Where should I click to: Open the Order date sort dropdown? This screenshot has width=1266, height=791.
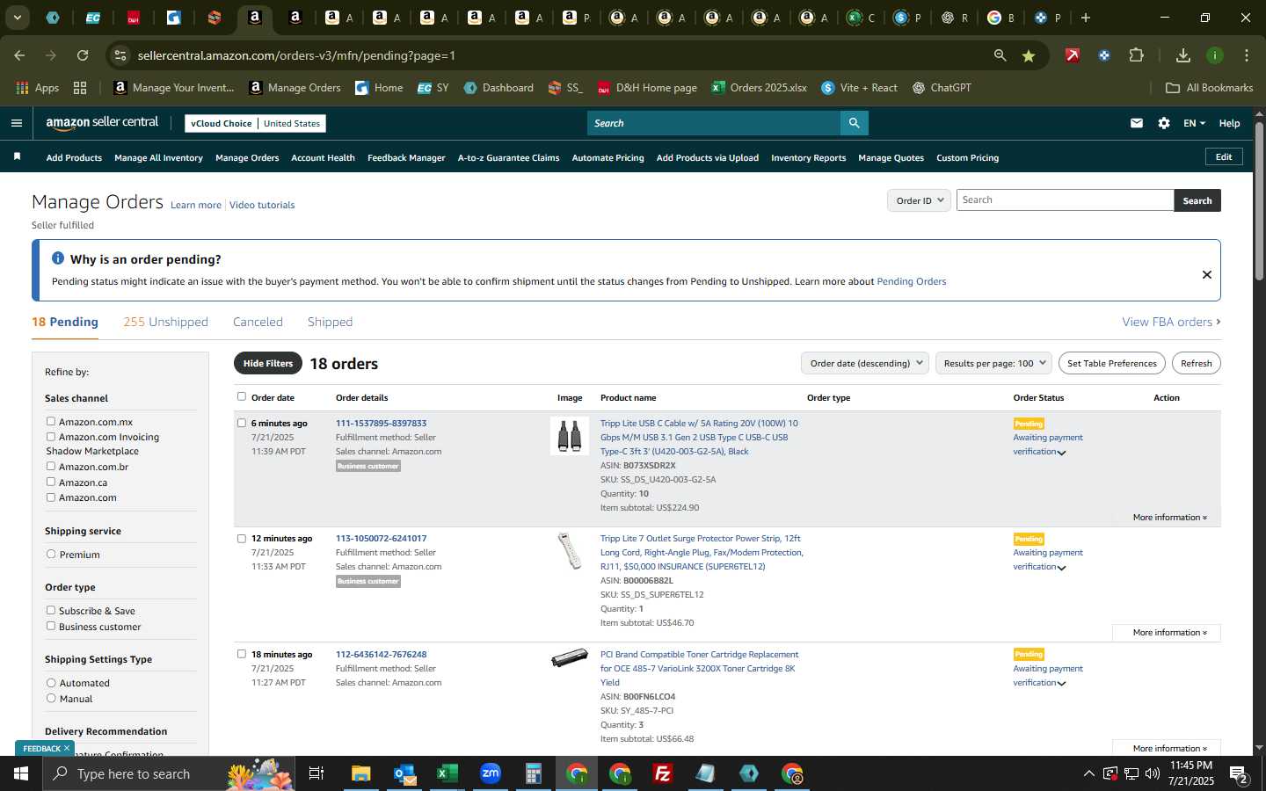865,363
